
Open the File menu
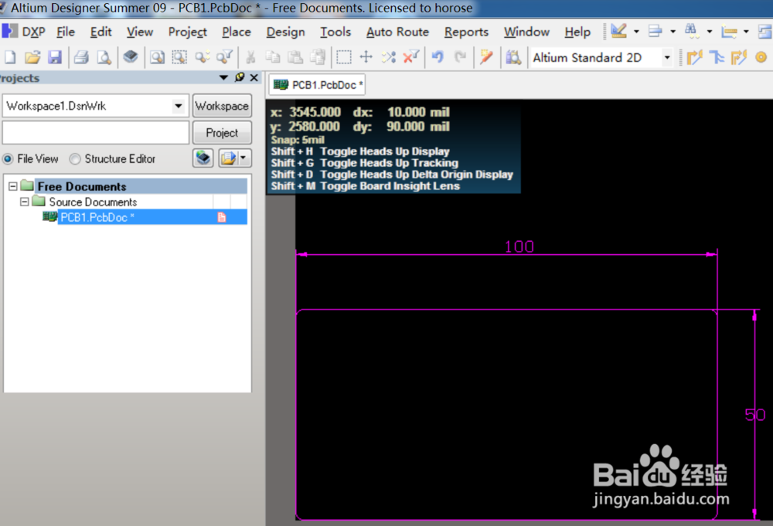(x=66, y=32)
